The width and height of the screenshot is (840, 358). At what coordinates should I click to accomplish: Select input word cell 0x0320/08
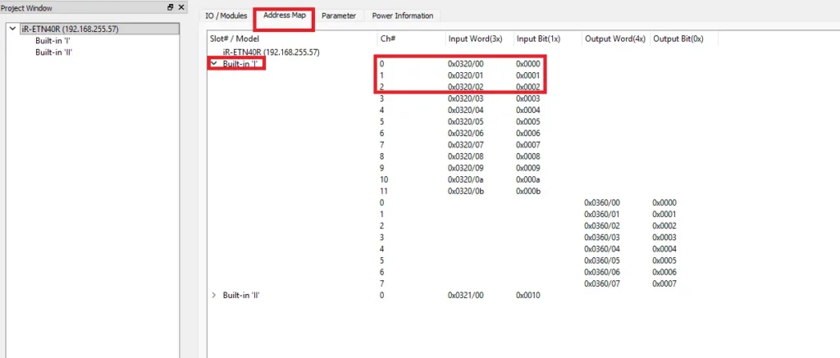(466, 156)
